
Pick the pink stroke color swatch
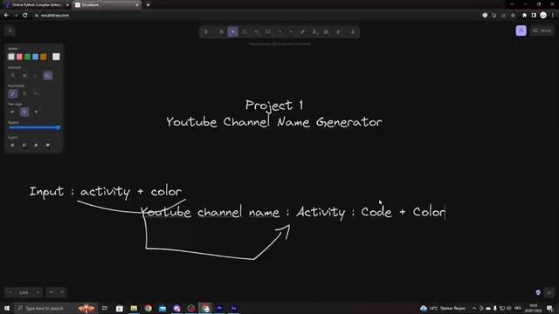coord(19,57)
